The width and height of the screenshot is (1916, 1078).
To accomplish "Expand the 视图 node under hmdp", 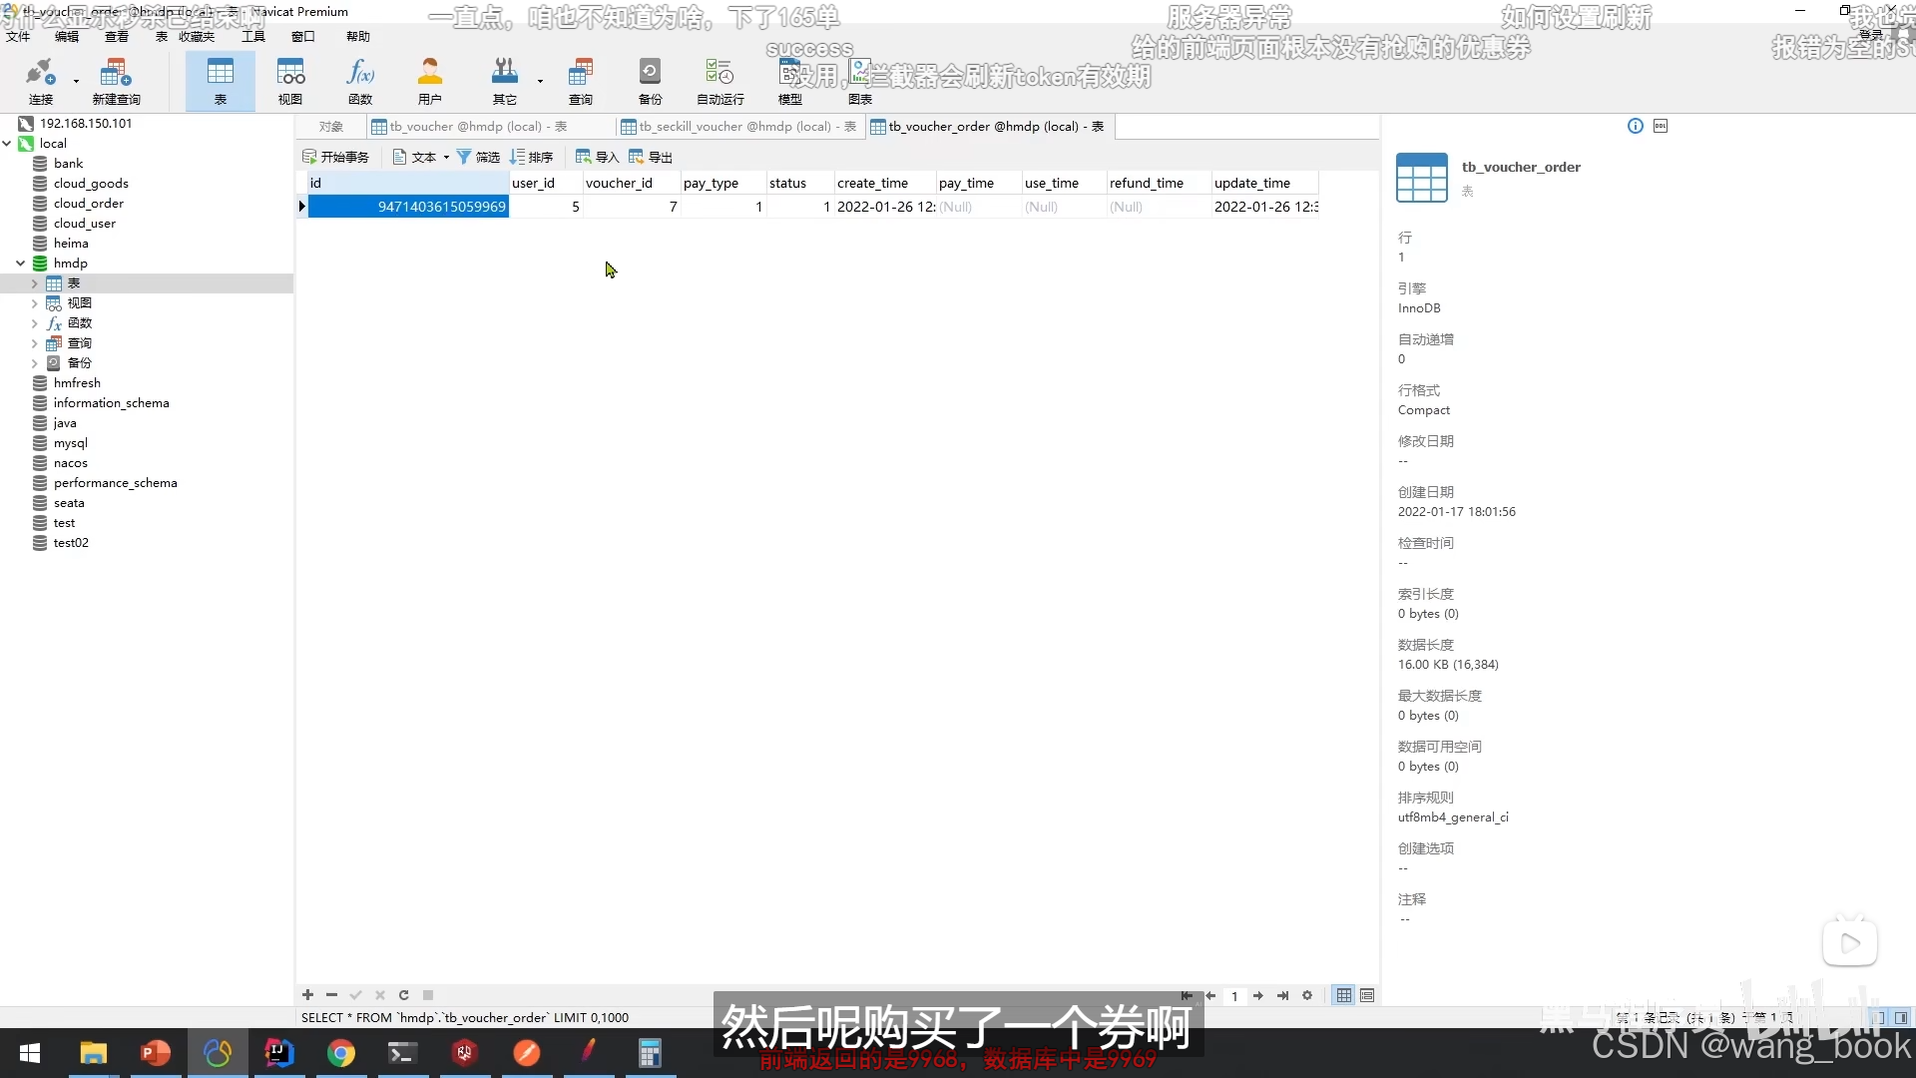I will click(x=34, y=303).
